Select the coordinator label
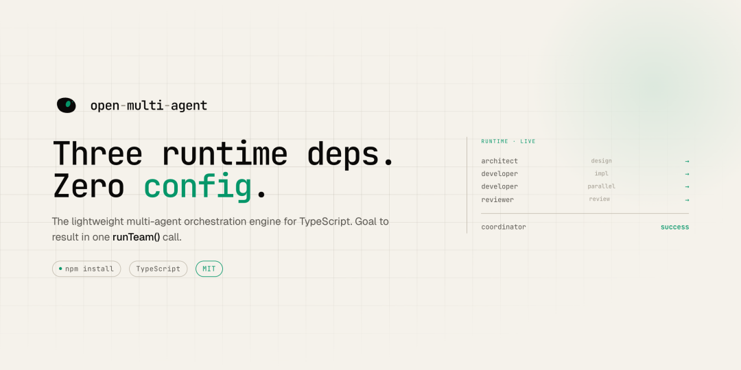This screenshot has width=741, height=370. pyautogui.click(x=504, y=227)
